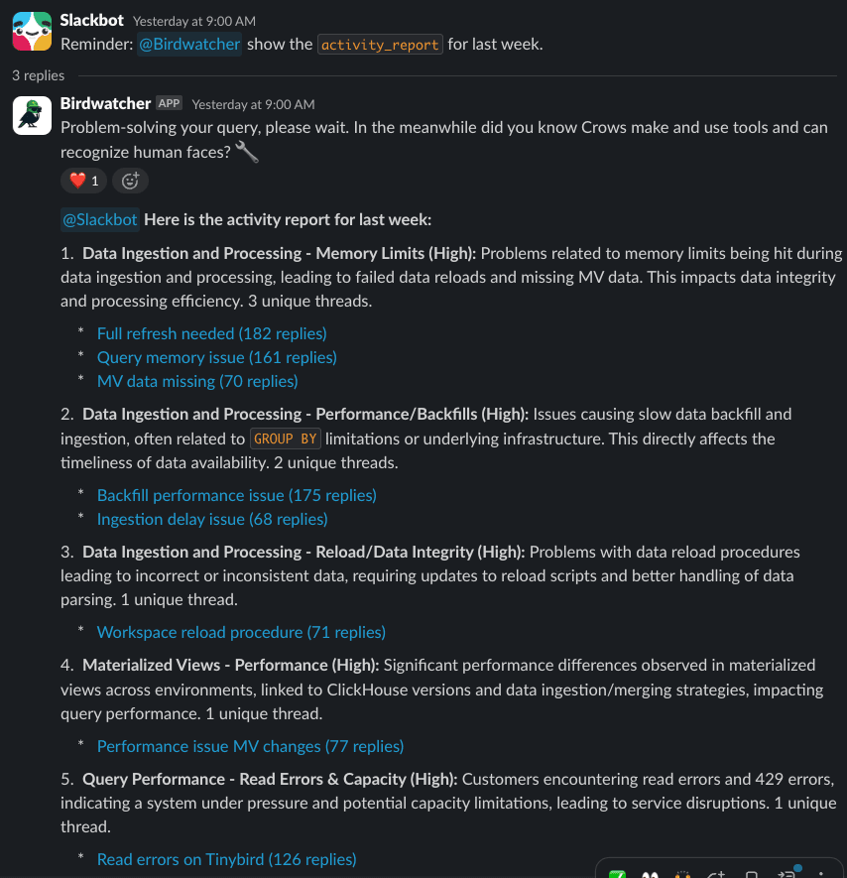Viewport: 847px width, 878px height.
Task: React with the eyes emoji in hover toolbar
Action: [650, 873]
